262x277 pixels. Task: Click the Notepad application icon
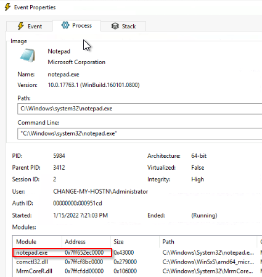click(x=28, y=55)
